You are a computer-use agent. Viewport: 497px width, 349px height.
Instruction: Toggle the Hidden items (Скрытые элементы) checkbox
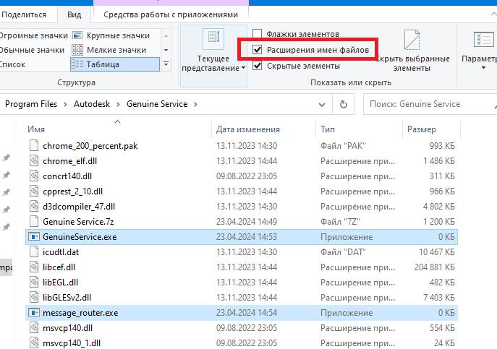[258, 66]
